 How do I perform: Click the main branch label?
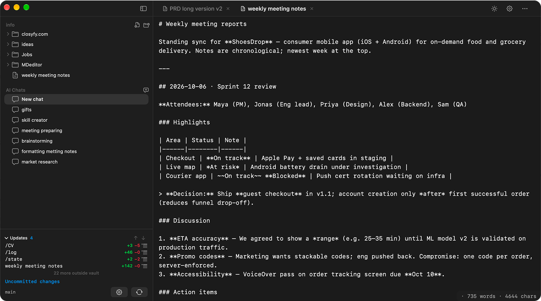(x=10, y=292)
